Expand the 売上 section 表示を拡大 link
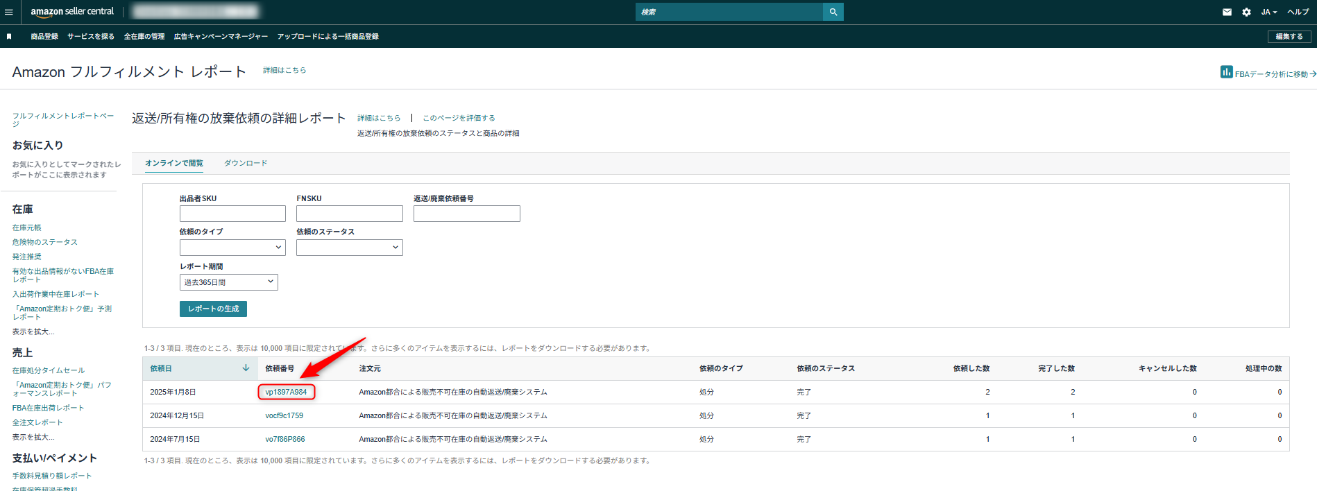The height and width of the screenshot is (491, 1317). click(x=33, y=437)
